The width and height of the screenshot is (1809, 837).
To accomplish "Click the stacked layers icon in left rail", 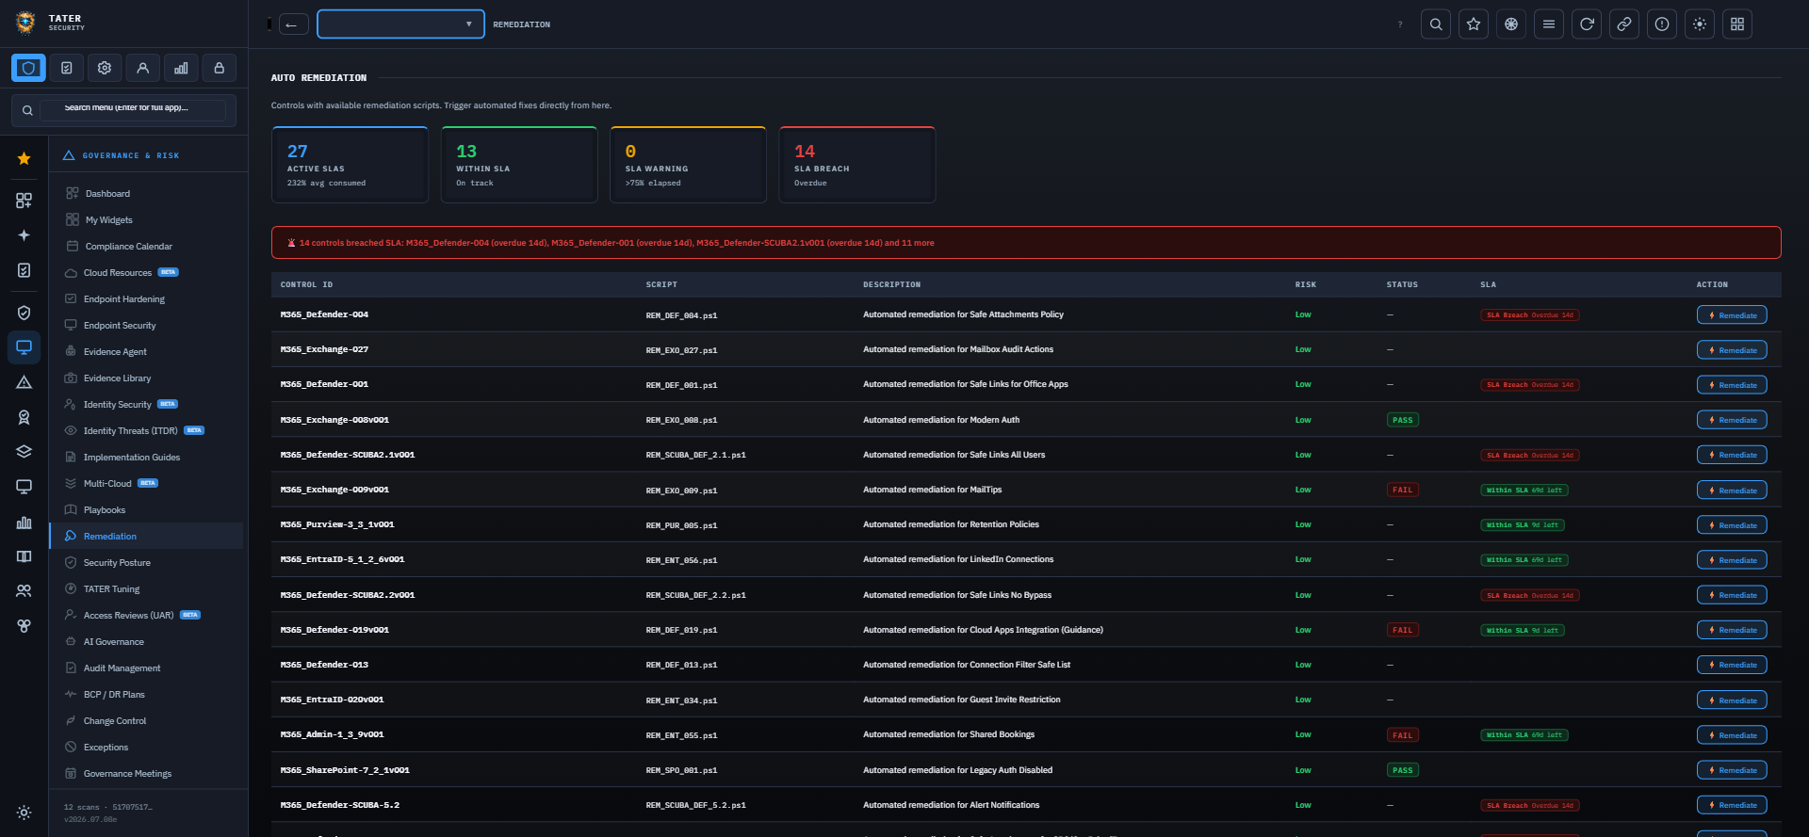I will coord(24,452).
